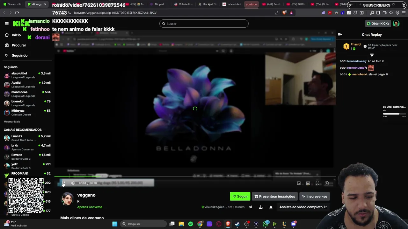
Task: Open brkk recommended channel
Action: pyautogui.click(x=27, y=147)
